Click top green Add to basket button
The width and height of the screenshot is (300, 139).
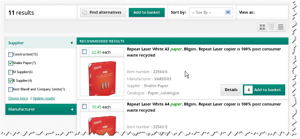click(x=146, y=13)
